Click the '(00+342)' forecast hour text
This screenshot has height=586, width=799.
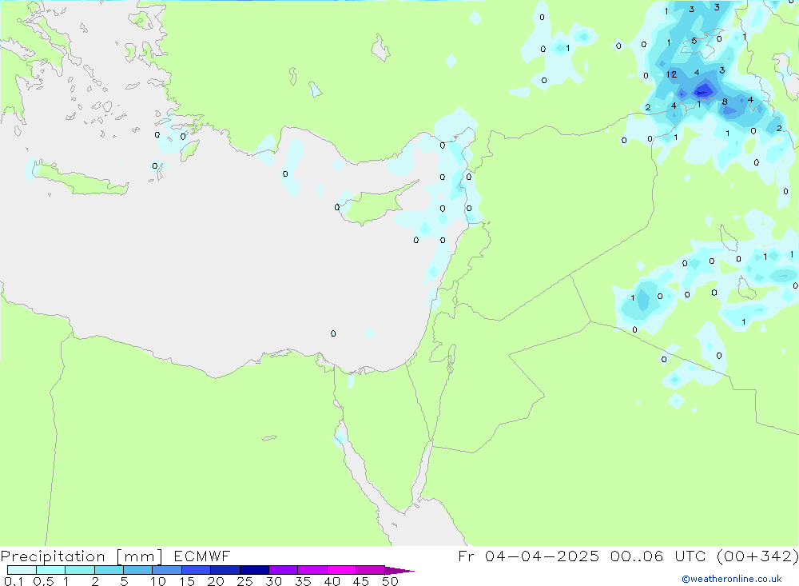(x=757, y=556)
